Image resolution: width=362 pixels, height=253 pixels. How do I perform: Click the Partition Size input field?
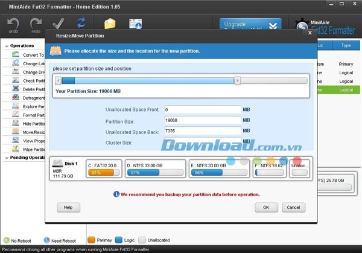coord(202,120)
